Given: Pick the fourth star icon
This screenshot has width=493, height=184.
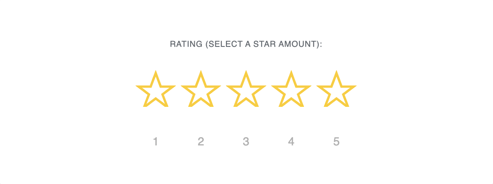Looking at the screenshot, I should coord(291,90).
